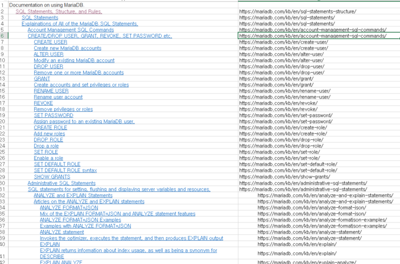Open 'Invokes the optimizer, executes the statement' link
The height and width of the screenshot is (264, 400).
pos(131,238)
